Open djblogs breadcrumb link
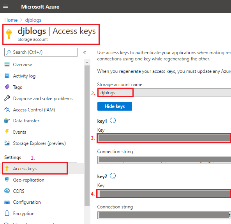Viewport: 231px width, 224px height. click(33, 20)
